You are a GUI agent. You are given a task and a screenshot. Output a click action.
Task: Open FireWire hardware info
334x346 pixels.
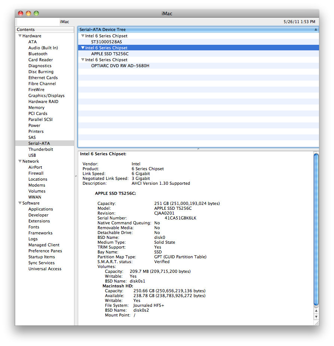(x=36, y=90)
